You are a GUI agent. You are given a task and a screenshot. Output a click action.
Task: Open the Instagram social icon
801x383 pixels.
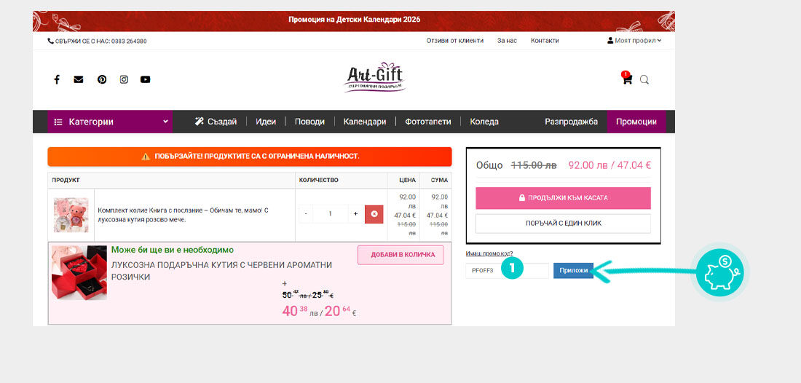tap(124, 79)
